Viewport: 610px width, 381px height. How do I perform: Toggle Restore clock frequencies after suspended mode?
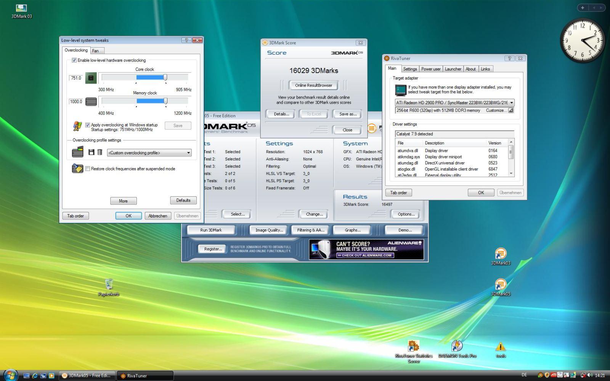[x=88, y=168]
